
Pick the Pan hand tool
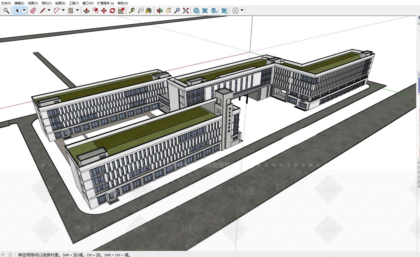[168, 11]
